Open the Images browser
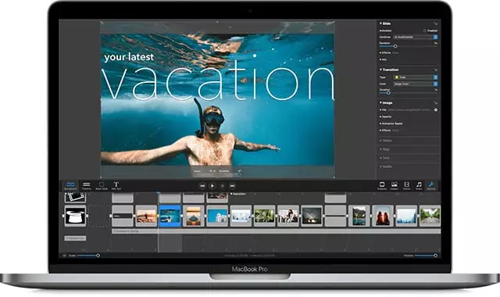The width and height of the screenshot is (500, 297). (x=395, y=186)
